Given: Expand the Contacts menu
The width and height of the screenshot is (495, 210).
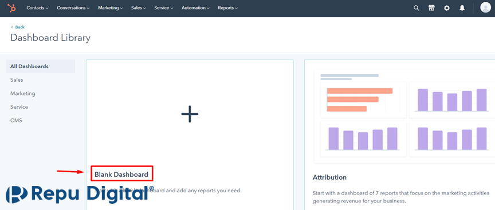Looking at the screenshot, I should point(37,8).
